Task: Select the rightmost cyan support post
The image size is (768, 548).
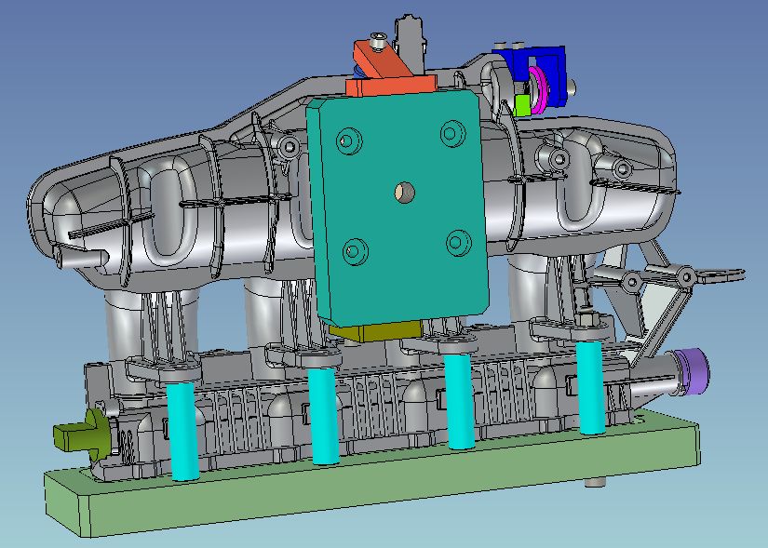Action: (591, 388)
